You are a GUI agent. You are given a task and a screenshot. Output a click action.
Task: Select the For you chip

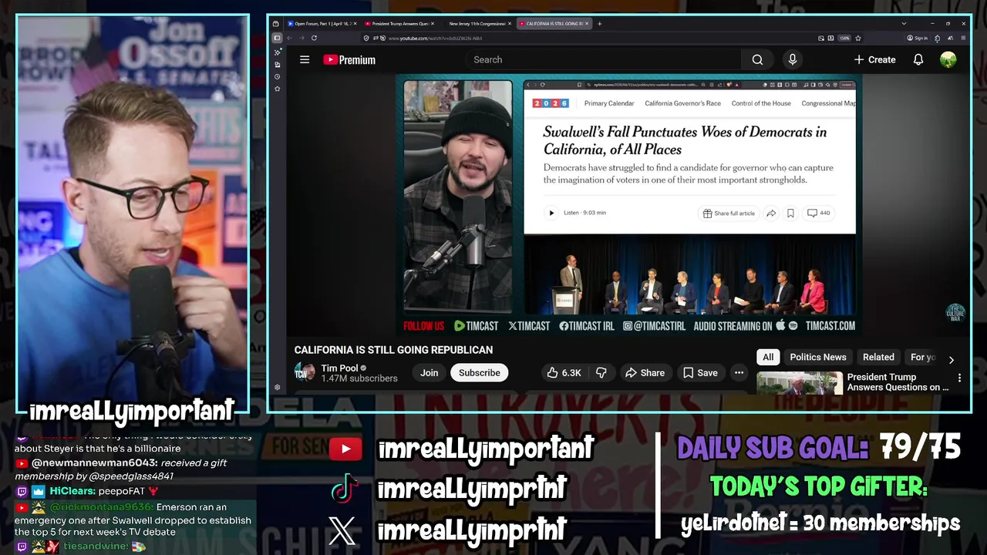coord(923,357)
